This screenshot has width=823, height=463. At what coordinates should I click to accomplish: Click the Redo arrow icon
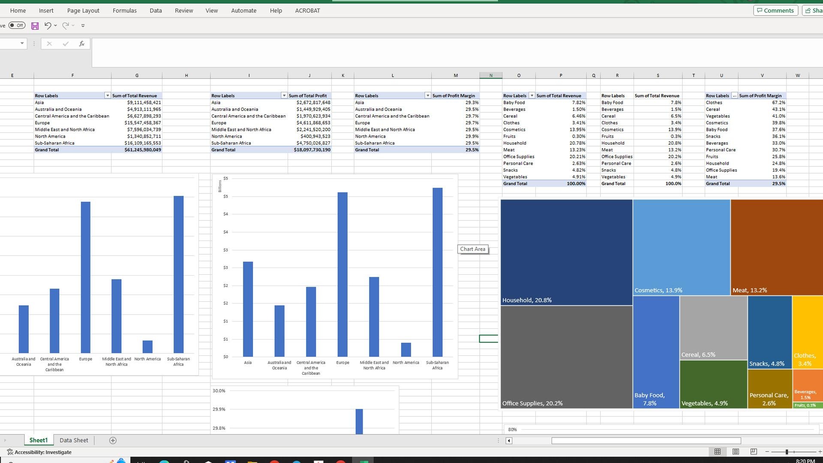[x=65, y=26]
